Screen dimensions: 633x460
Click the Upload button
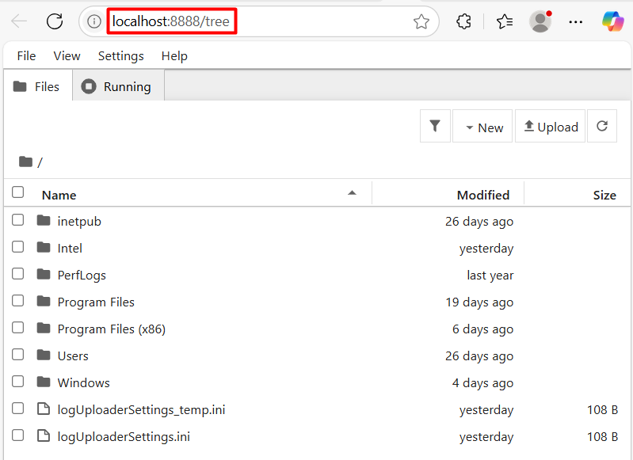tap(551, 126)
